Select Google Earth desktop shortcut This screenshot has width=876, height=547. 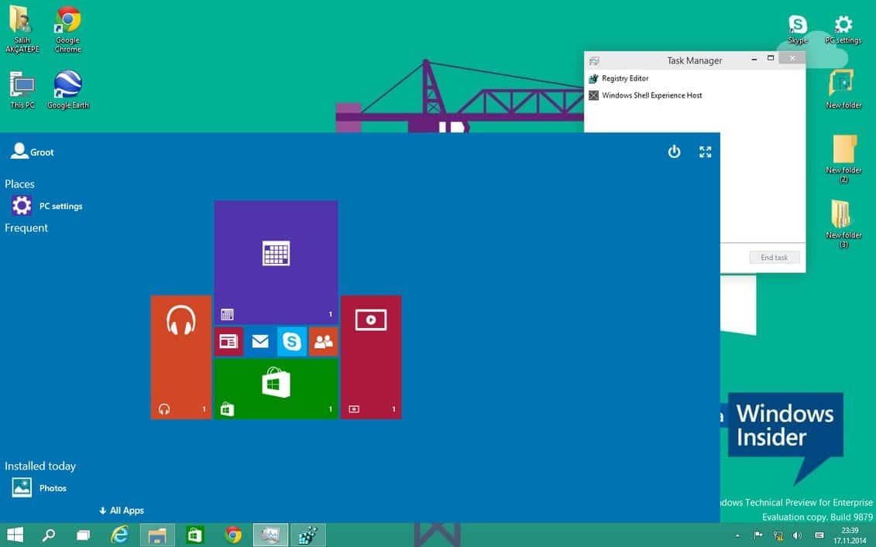68,90
